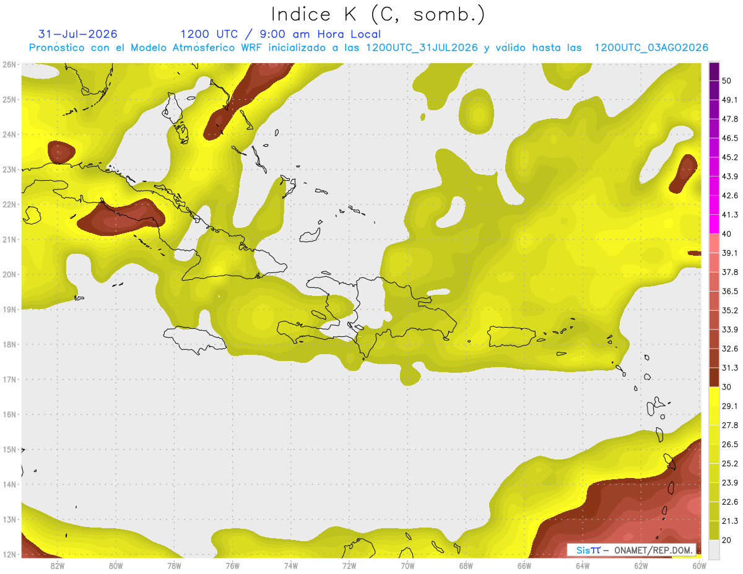Click the colorbar value "50"

(x=728, y=81)
